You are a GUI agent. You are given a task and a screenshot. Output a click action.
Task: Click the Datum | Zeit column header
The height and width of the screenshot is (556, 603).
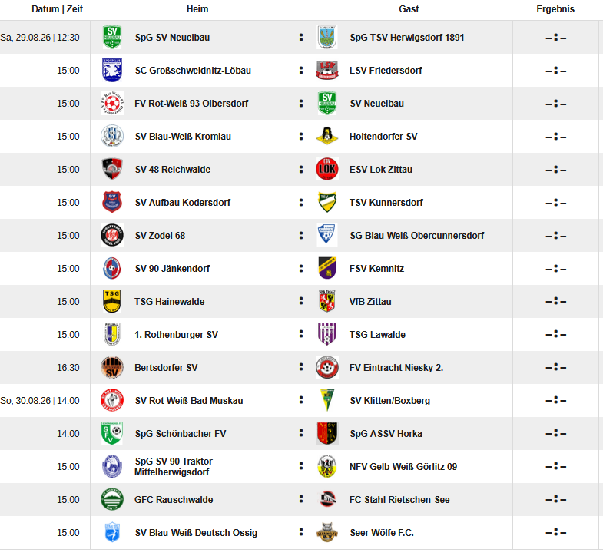(x=57, y=9)
